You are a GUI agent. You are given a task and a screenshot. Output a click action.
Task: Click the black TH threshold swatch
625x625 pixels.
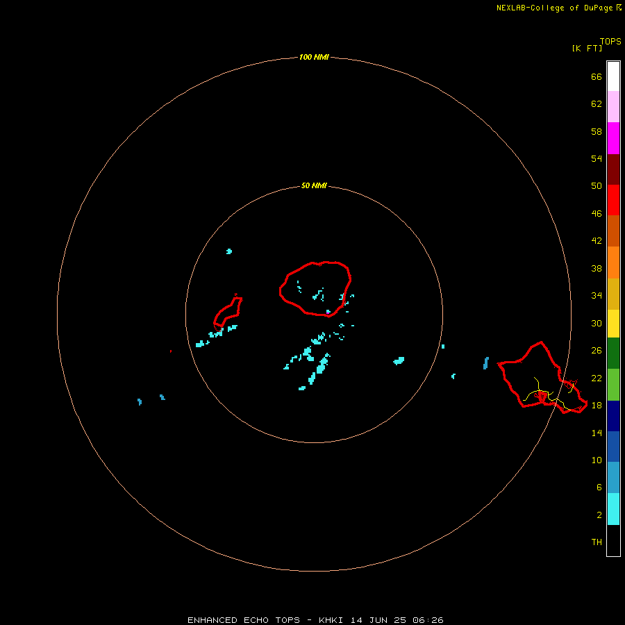[x=613, y=540]
